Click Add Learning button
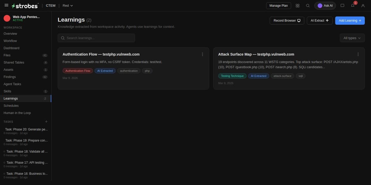The image size is (371, 185). point(350,20)
